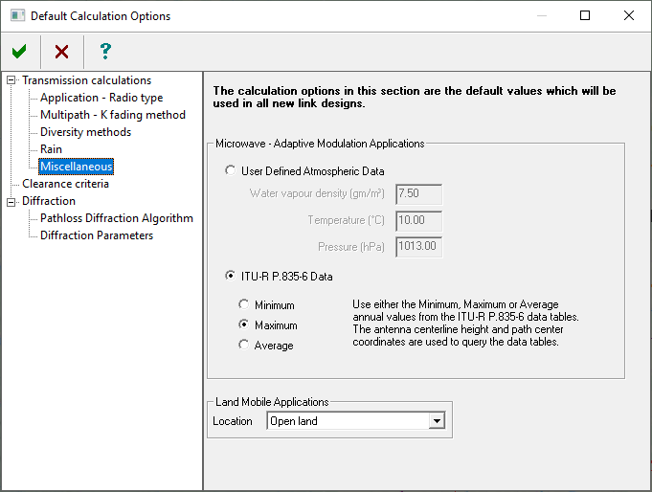Collapse the Diffraction tree node
Screen dimensions: 652x492
coord(11,201)
